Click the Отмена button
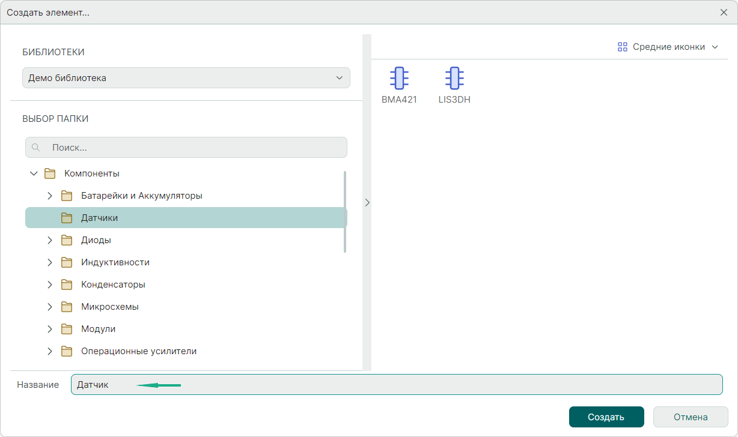The height and width of the screenshot is (437, 738). 691,417
